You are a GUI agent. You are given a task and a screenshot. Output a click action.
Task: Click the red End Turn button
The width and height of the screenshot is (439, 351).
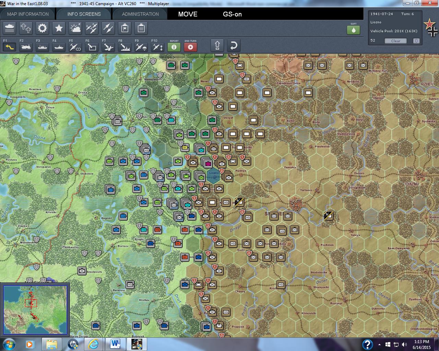(x=191, y=47)
